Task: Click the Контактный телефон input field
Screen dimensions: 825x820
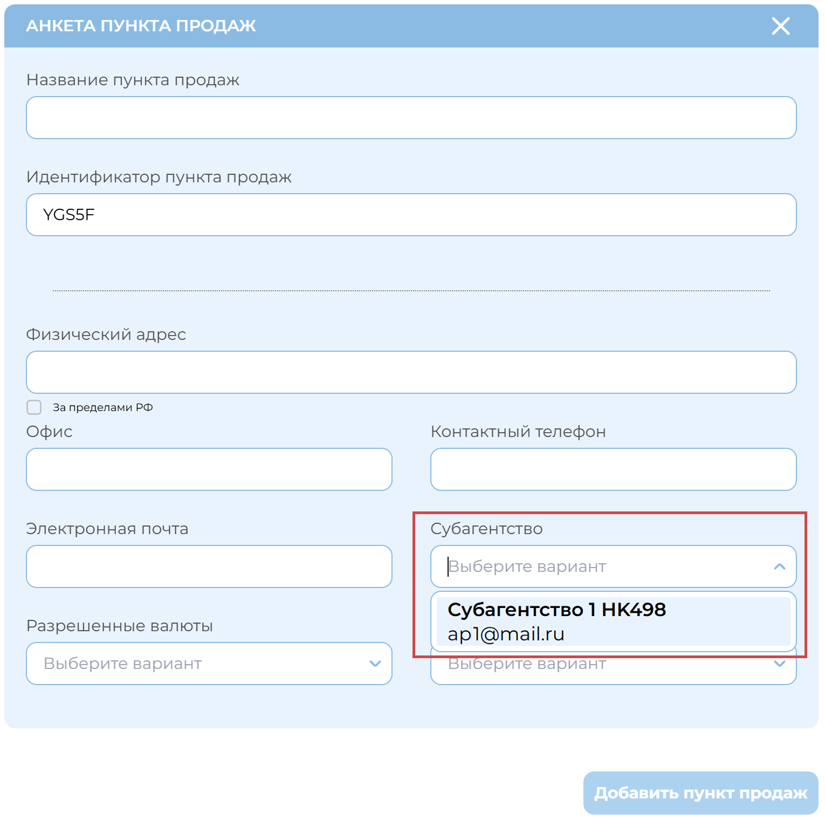Action: tap(613, 469)
